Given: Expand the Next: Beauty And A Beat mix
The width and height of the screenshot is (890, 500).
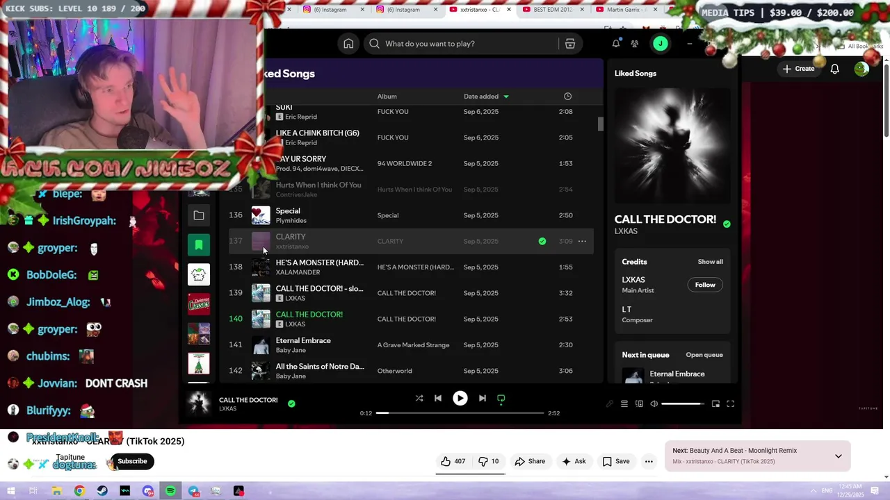Looking at the screenshot, I should click(x=838, y=456).
